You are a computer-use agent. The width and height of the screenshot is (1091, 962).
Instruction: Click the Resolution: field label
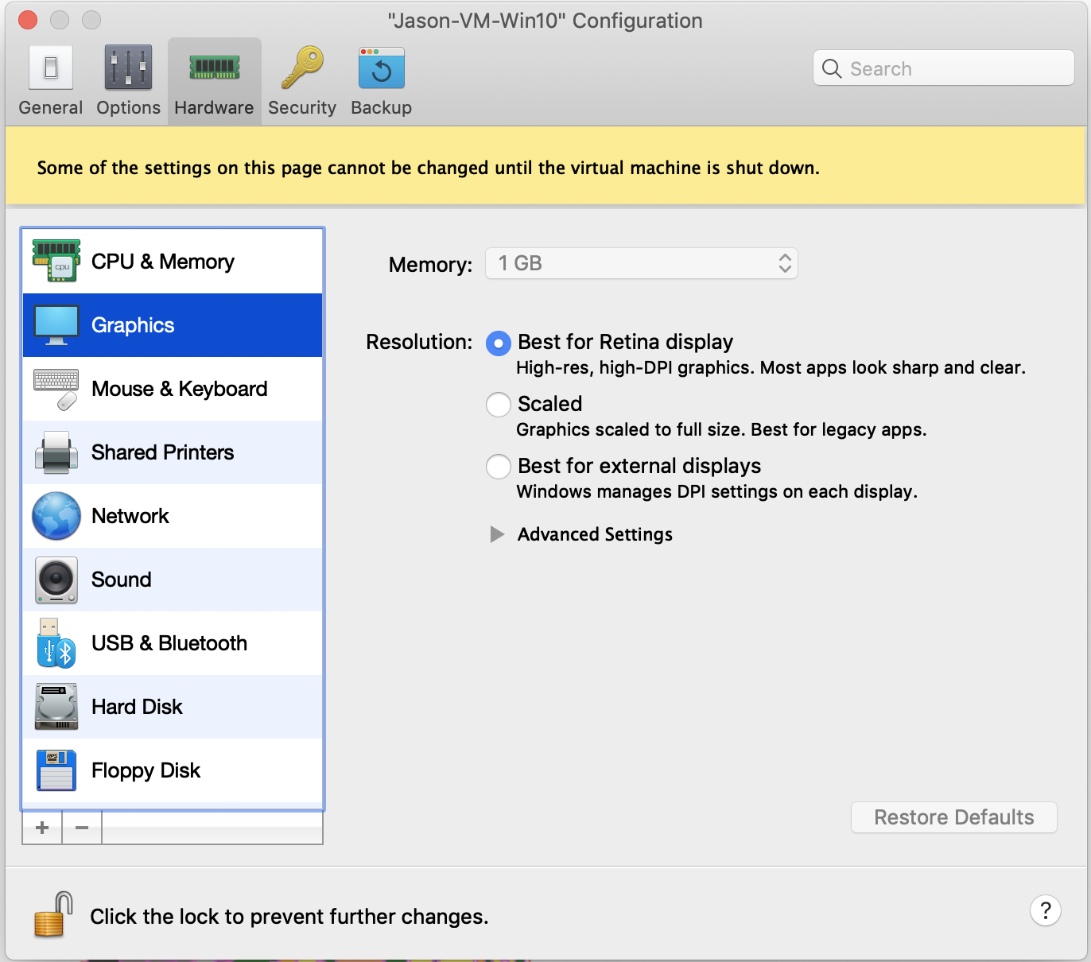[419, 342]
